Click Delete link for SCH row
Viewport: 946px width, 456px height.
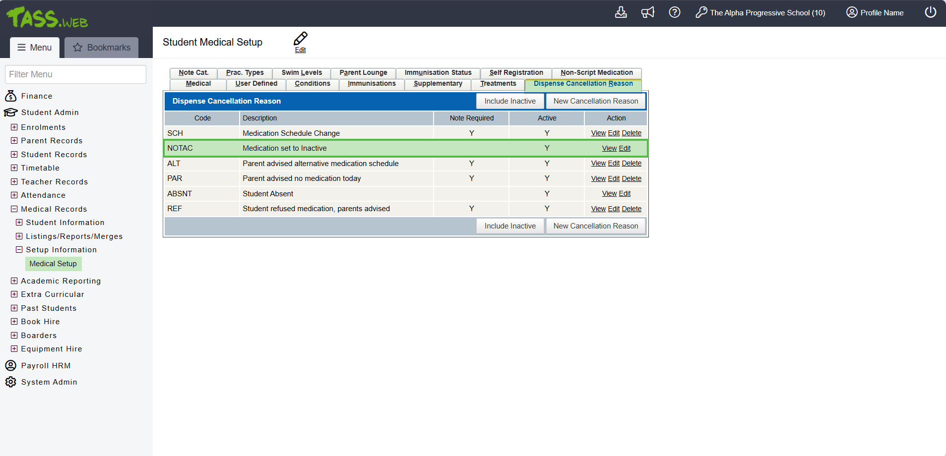click(631, 133)
